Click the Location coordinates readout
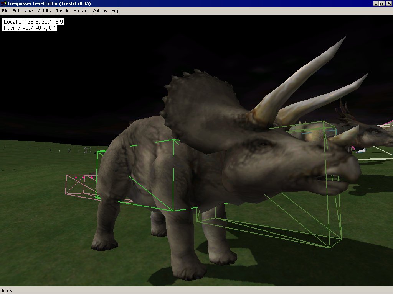This screenshot has width=393, height=294. (33, 22)
